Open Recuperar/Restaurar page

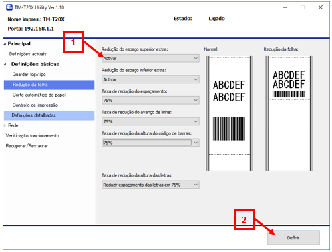coord(27,146)
